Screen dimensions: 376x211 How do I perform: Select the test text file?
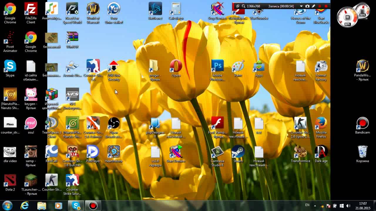pos(259,125)
